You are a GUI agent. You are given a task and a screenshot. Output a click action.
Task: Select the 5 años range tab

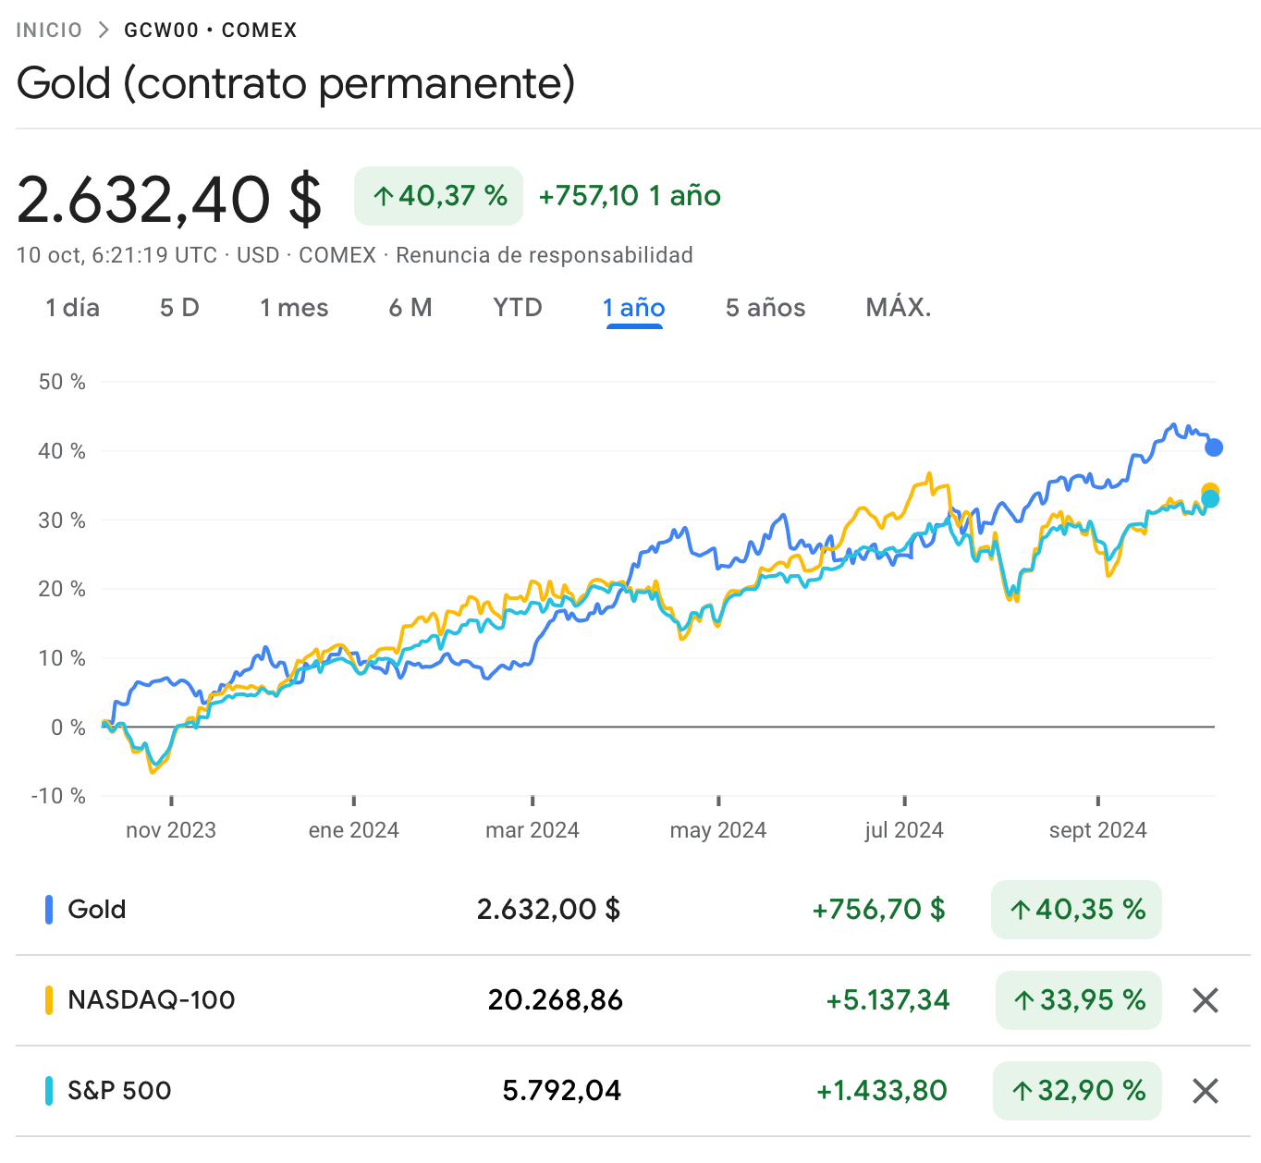point(765,308)
